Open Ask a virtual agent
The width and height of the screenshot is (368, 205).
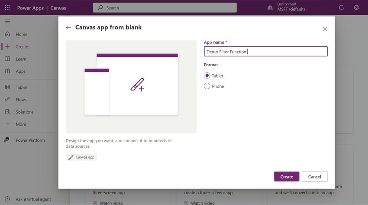tap(33, 199)
